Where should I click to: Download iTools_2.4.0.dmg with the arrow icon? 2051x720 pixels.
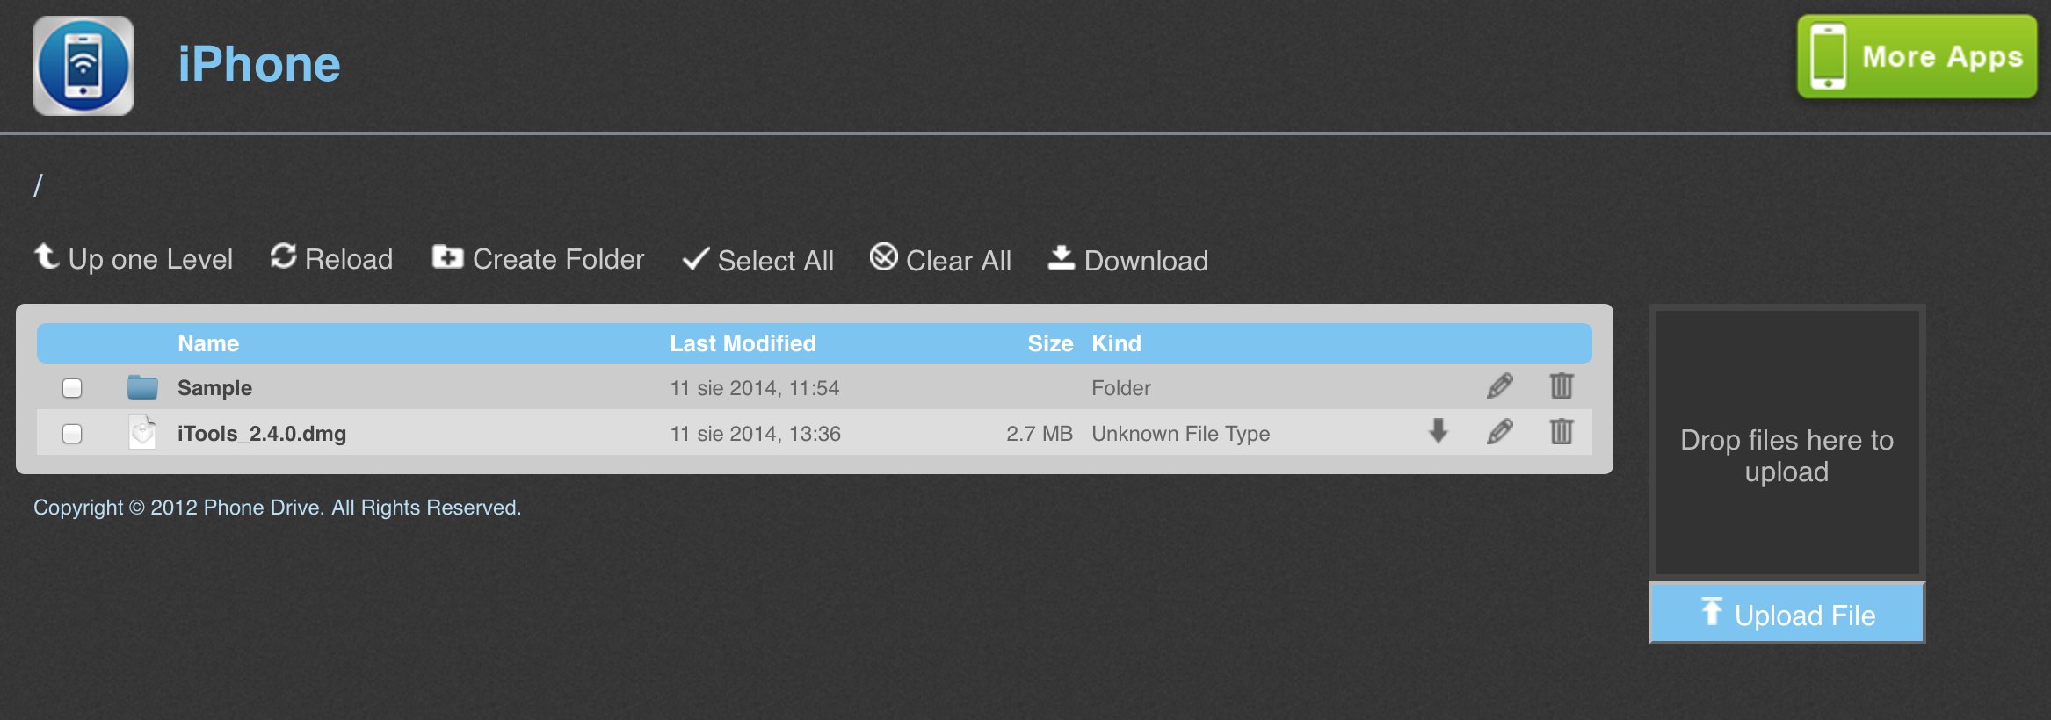click(x=1439, y=432)
